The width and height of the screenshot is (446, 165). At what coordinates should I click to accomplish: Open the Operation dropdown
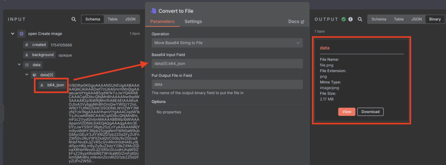(x=227, y=43)
